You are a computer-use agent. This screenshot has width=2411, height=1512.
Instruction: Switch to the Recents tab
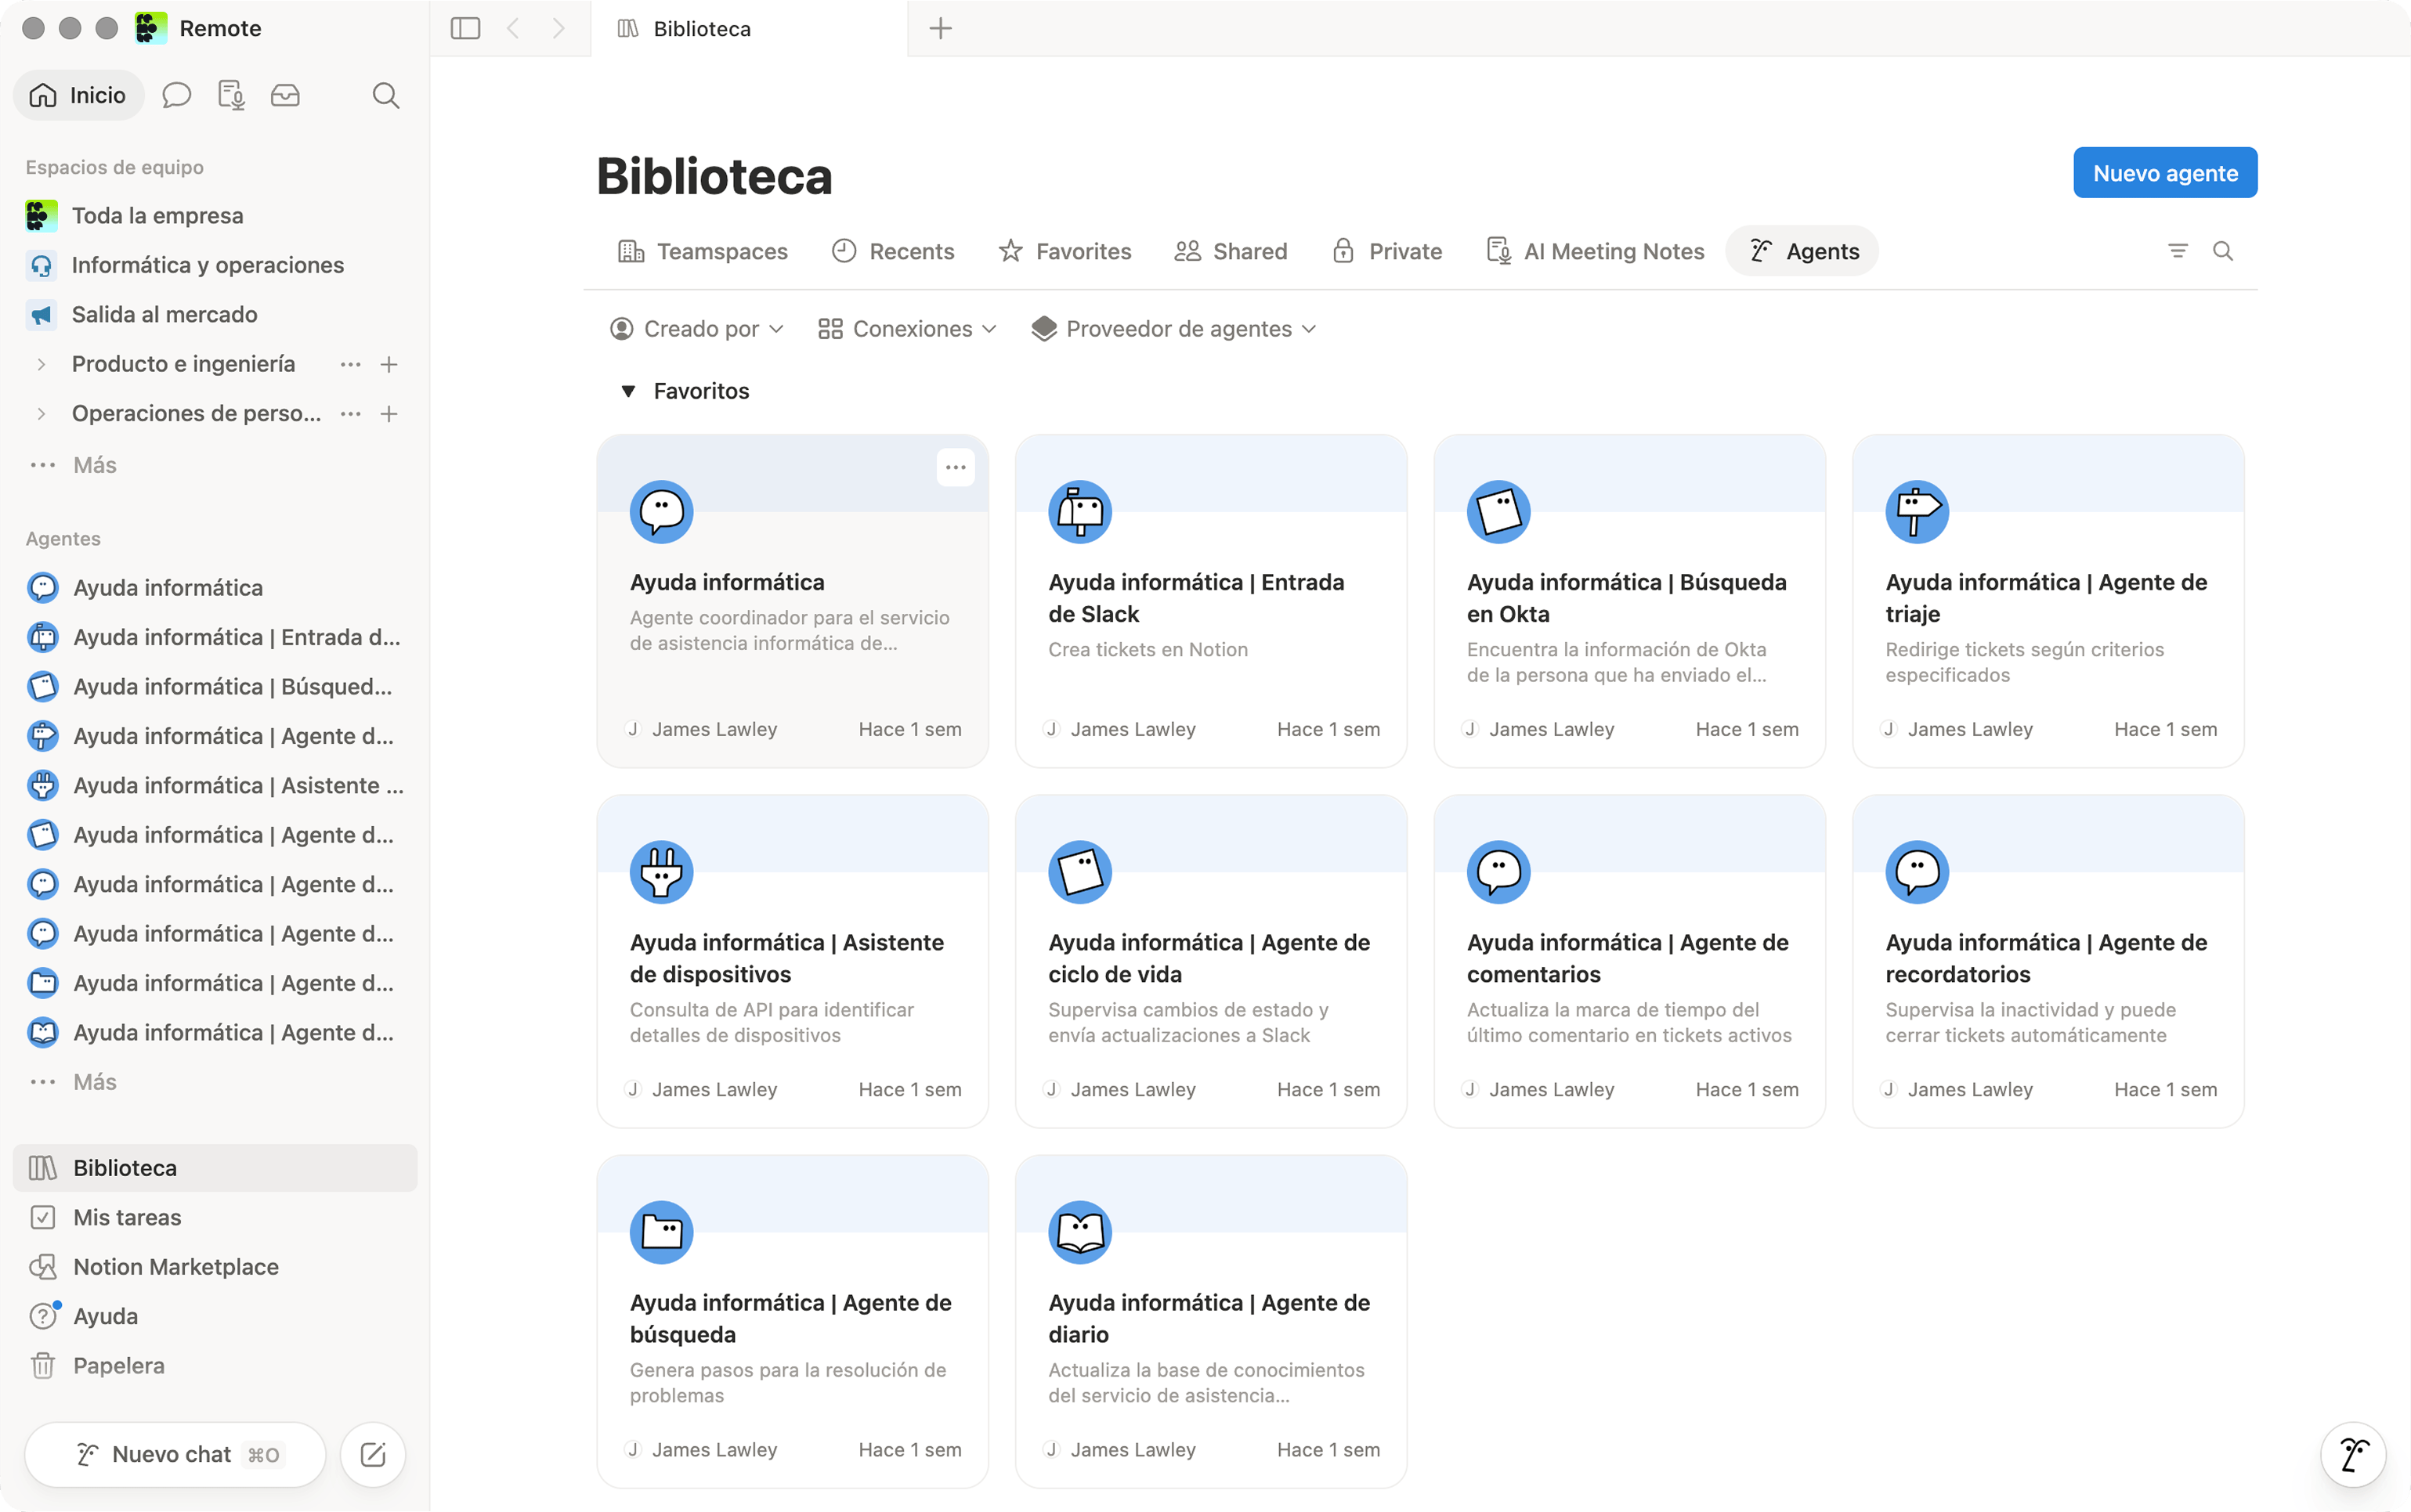(x=894, y=251)
